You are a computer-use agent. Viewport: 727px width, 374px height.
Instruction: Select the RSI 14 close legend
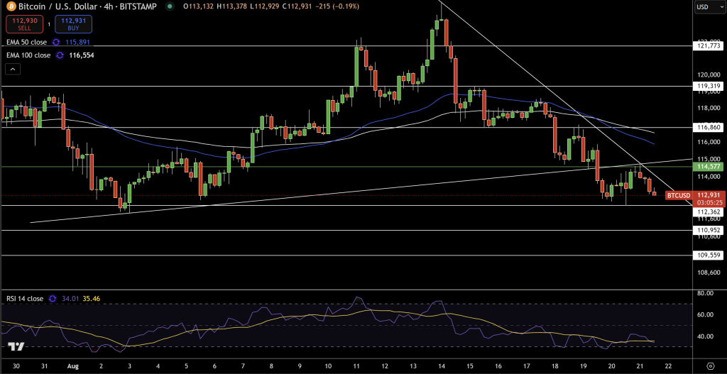coord(25,299)
